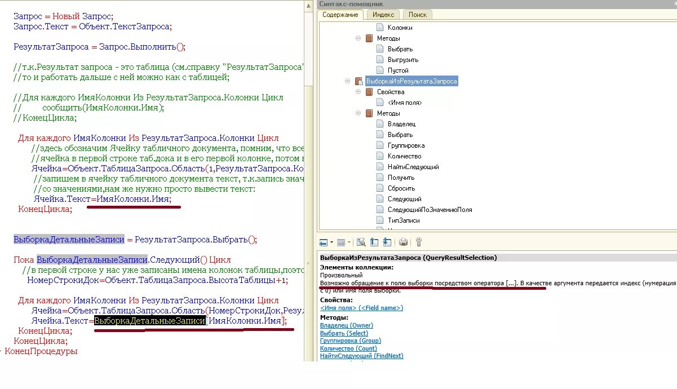The image size is (677, 389).
Task: Click the line 'Запрос.Текст = Объект.ТекстЗапроса;'
Action: (x=92, y=26)
